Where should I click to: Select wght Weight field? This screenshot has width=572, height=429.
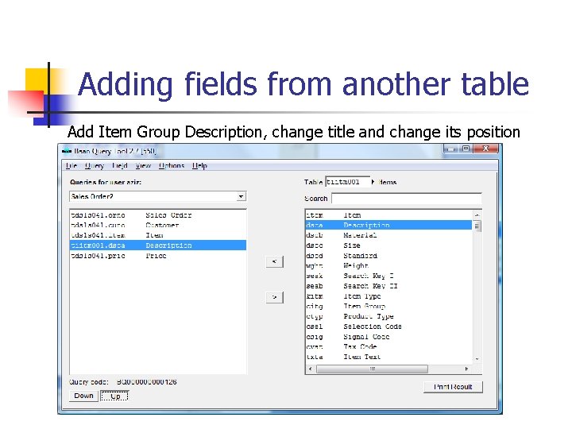388,265
